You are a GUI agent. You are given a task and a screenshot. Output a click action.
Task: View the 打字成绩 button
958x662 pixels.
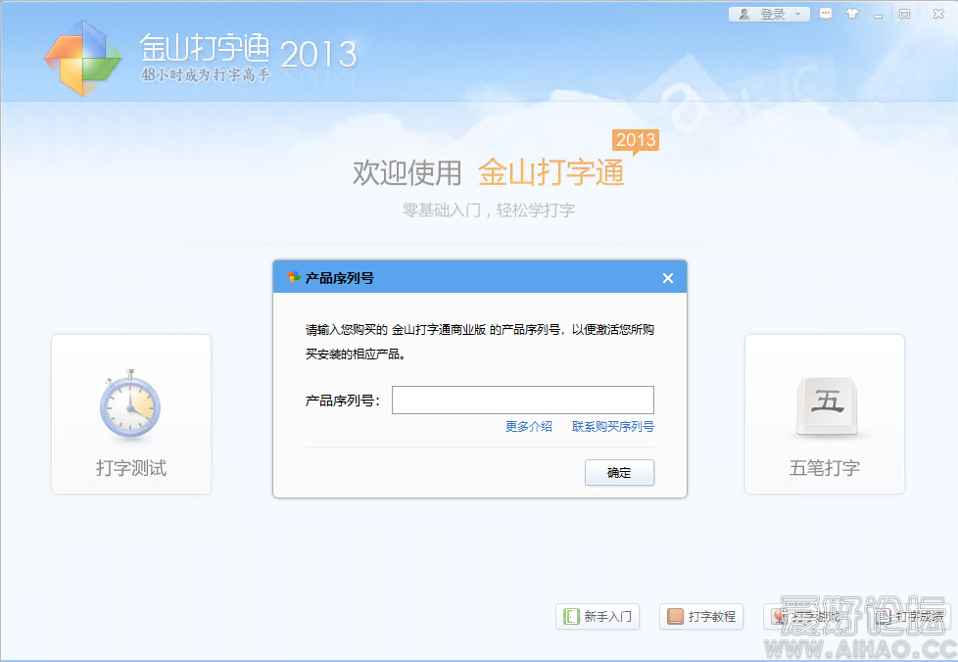coord(909,616)
